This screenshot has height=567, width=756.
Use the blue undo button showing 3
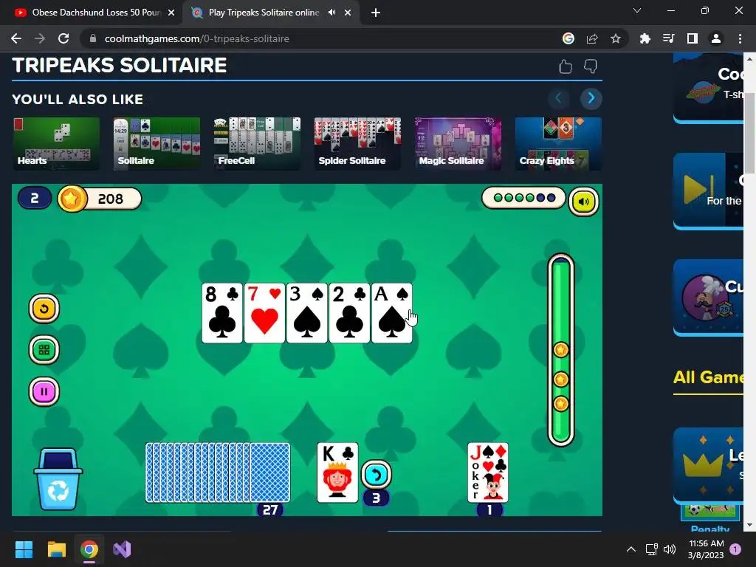click(x=376, y=475)
